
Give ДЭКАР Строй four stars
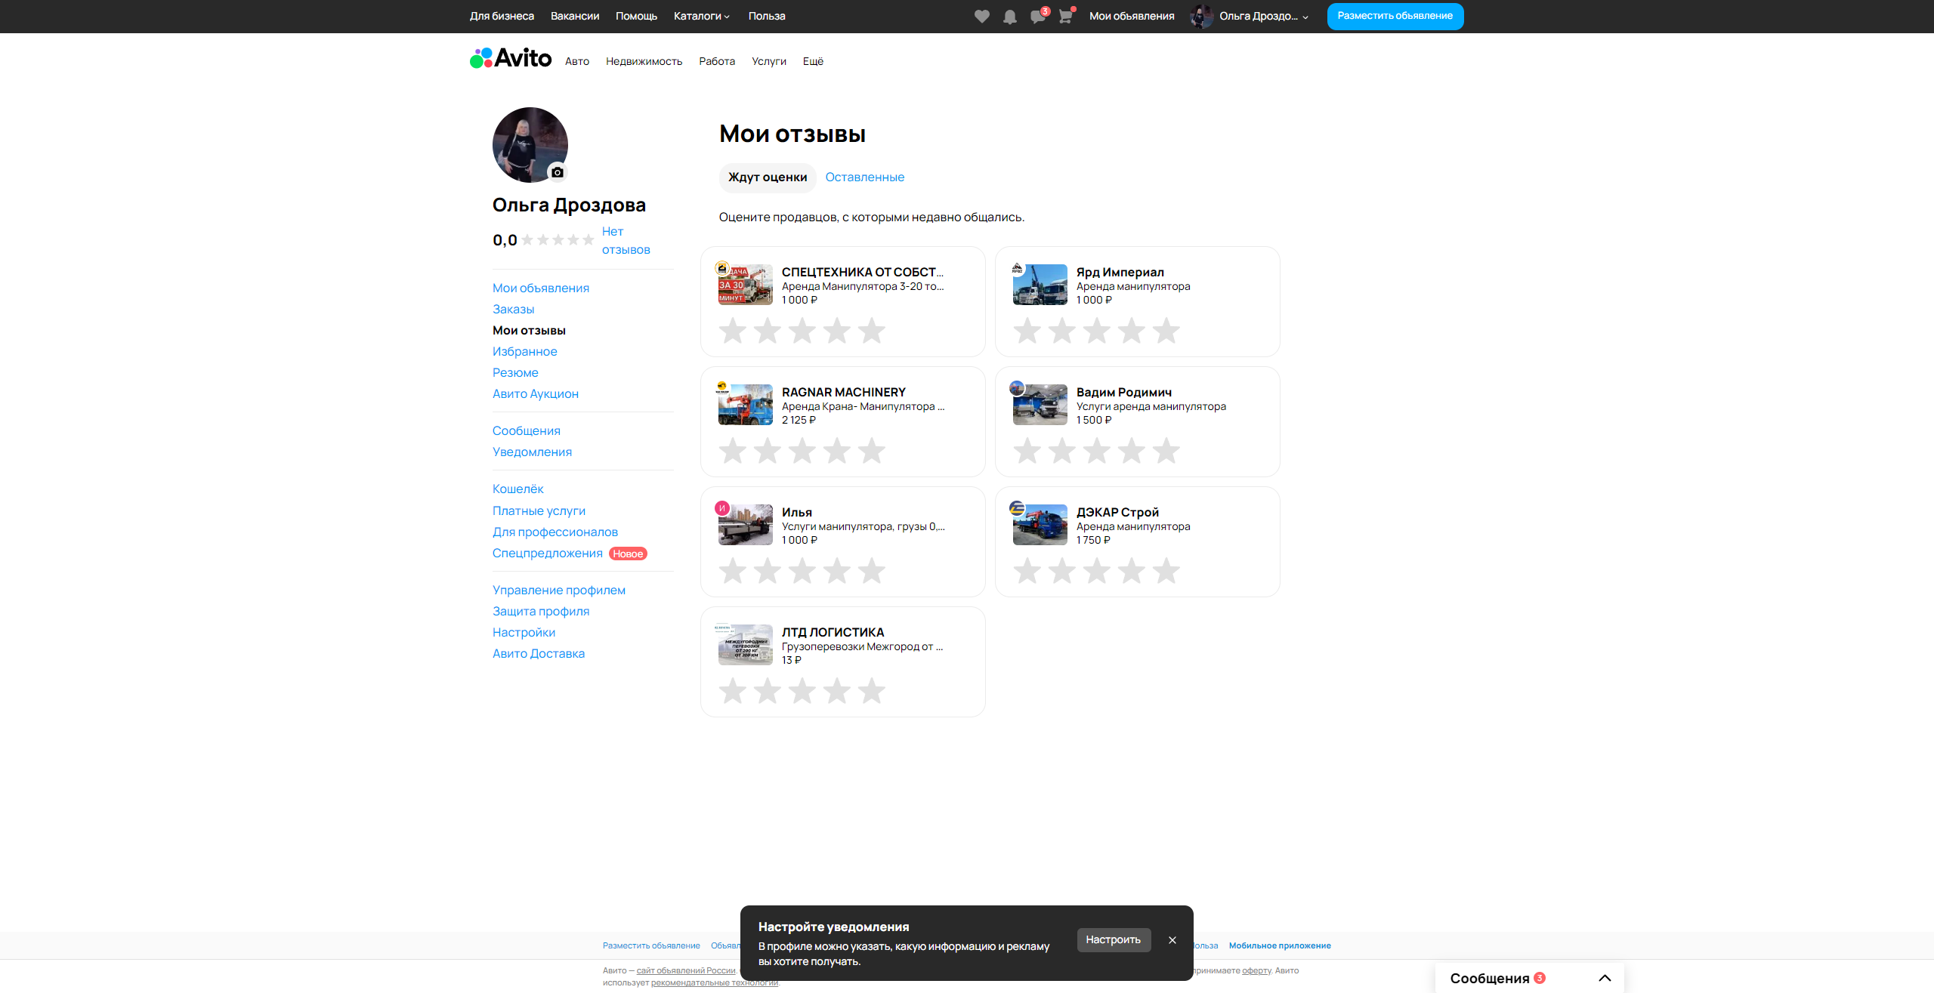click(1131, 571)
